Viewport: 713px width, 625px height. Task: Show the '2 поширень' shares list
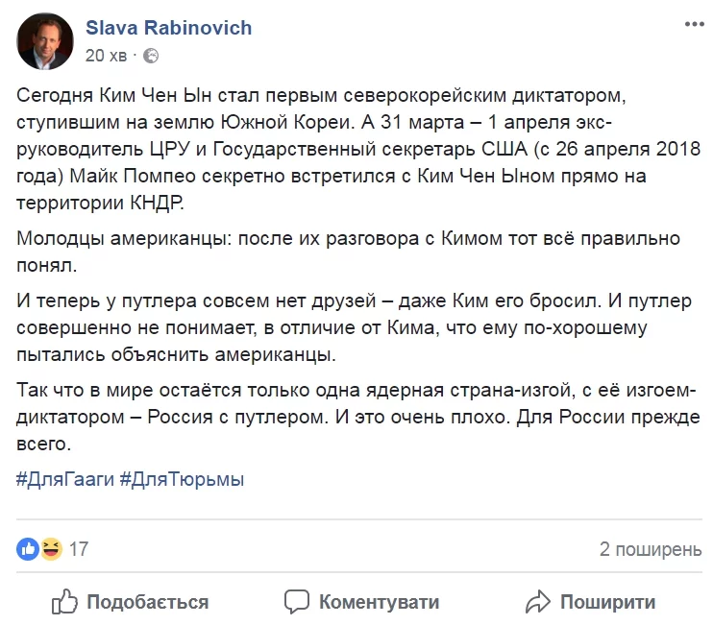click(x=651, y=549)
